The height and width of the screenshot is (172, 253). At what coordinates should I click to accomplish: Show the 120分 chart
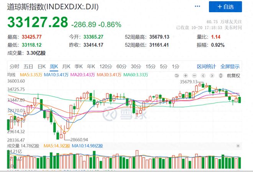pos(106,67)
